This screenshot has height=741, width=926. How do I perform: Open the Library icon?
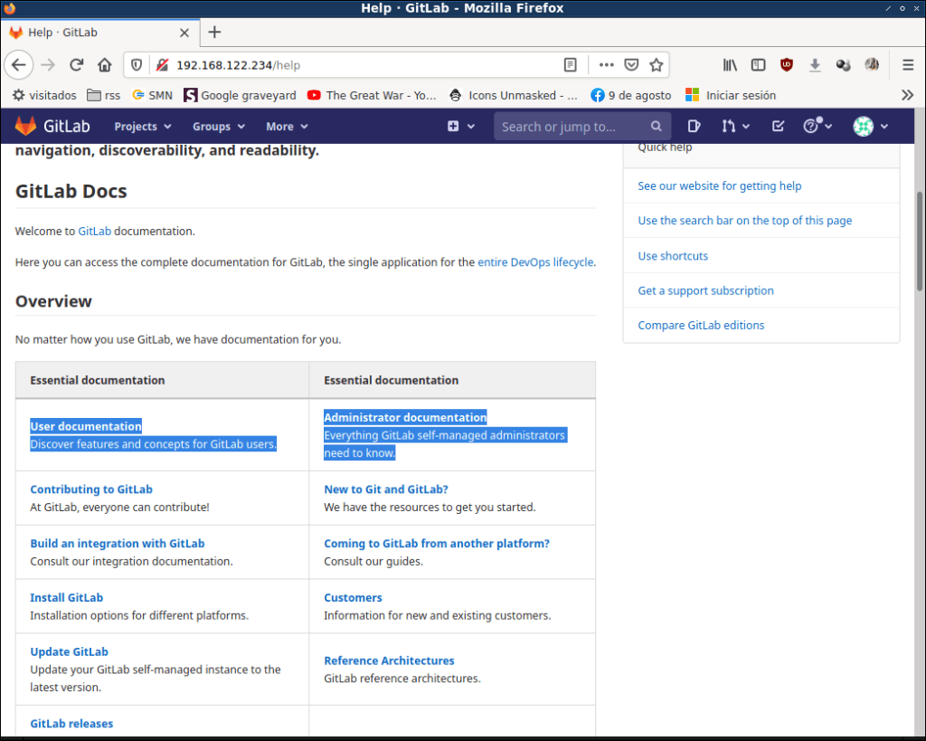730,65
